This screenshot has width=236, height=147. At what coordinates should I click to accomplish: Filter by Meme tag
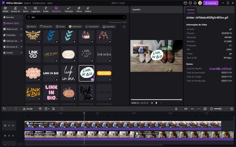pyautogui.click(x=32, y=26)
